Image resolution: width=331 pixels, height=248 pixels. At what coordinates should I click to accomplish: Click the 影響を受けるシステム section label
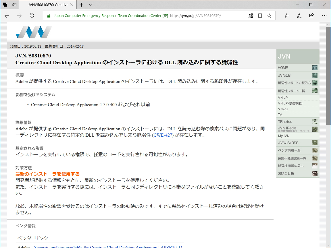35,95
